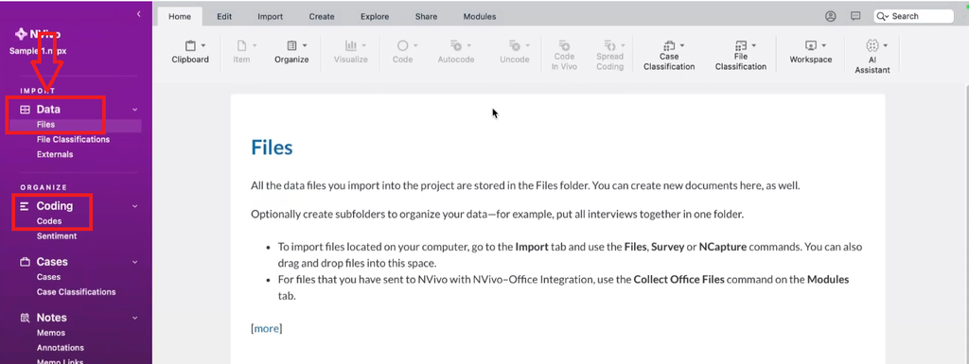
Task: Open the File Classification dropdown arrow
Action: (754, 45)
